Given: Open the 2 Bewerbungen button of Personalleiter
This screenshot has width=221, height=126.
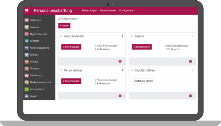Looking at the screenshot, I should 71,81.
